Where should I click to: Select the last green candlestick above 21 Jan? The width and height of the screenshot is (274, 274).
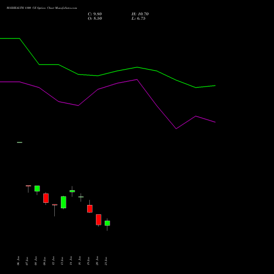[107, 223]
